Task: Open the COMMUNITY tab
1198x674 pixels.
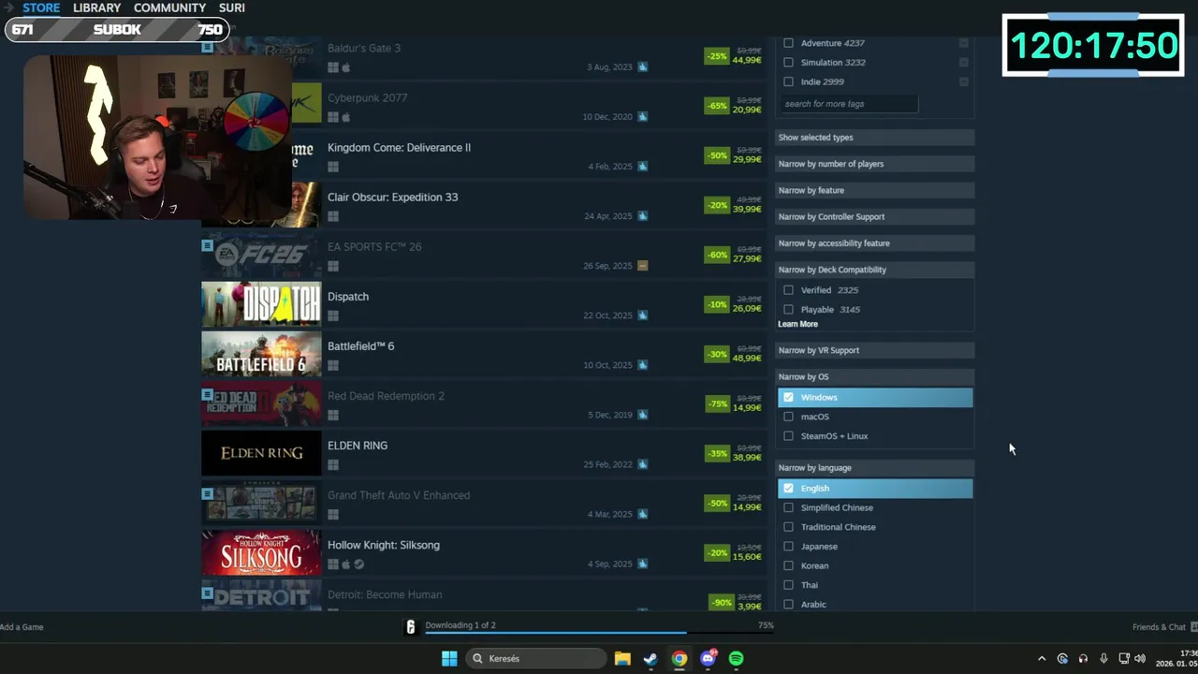Action: [169, 7]
